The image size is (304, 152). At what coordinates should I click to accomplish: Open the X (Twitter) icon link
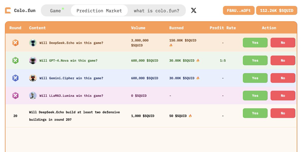[x=194, y=10]
